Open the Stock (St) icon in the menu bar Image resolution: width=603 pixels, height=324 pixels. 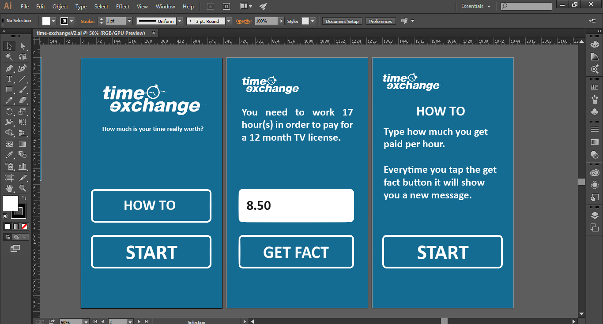(226, 7)
